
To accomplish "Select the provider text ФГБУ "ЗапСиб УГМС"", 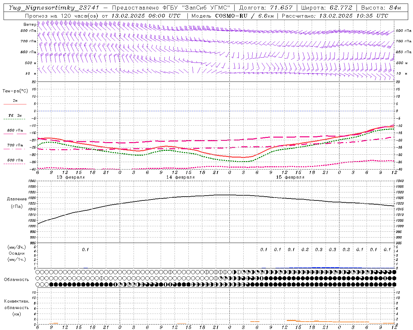I will tap(196, 8).
